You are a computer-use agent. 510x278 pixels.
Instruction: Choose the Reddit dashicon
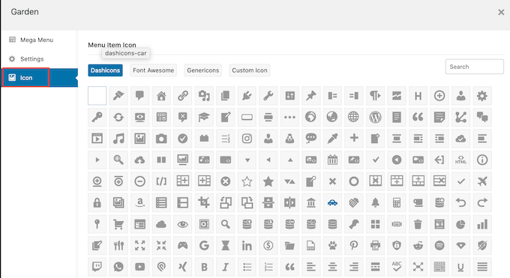click(x=418, y=246)
